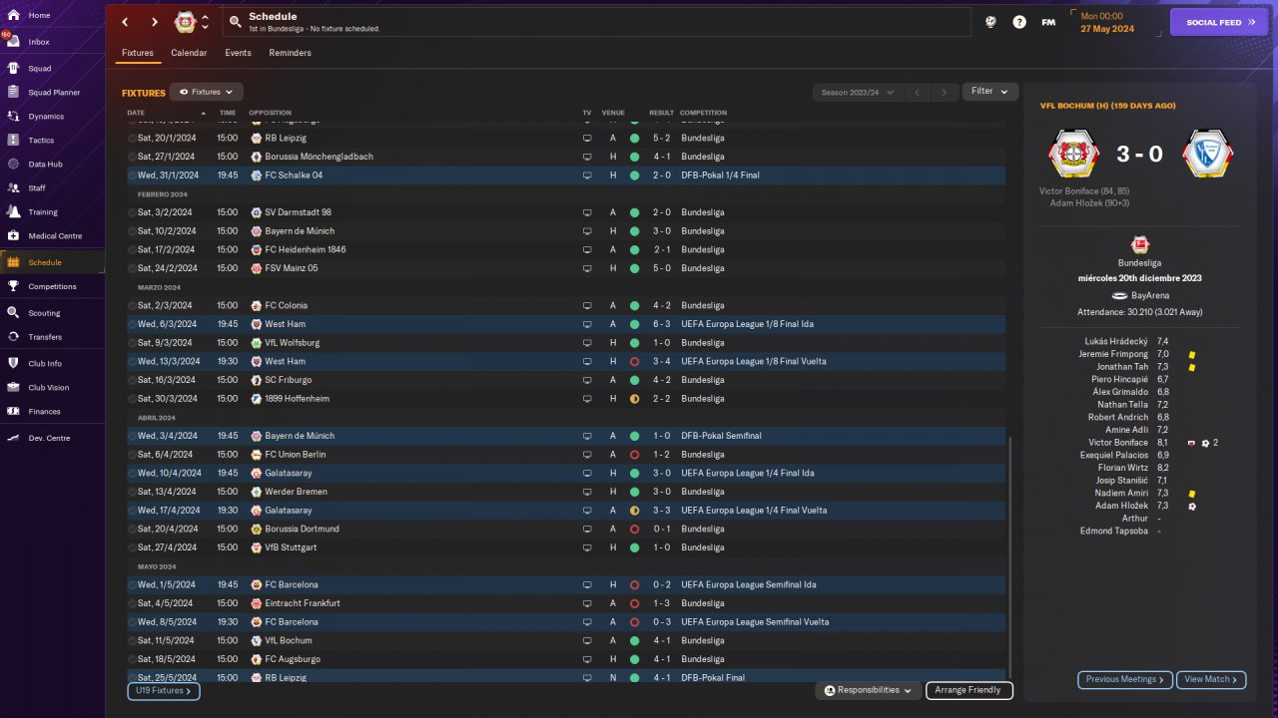Open the FM menu icon
This screenshot has height=718, width=1278.
coord(1048,22)
